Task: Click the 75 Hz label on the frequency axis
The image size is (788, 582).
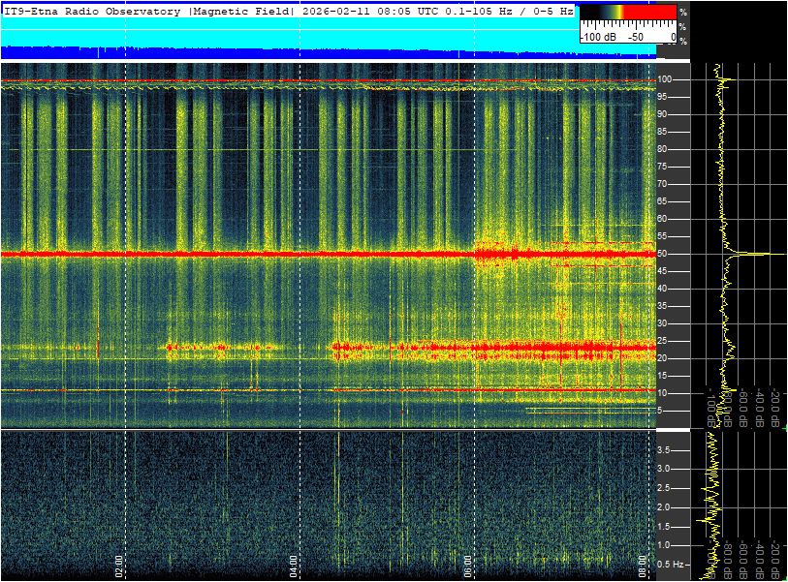Action: pos(665,167)
